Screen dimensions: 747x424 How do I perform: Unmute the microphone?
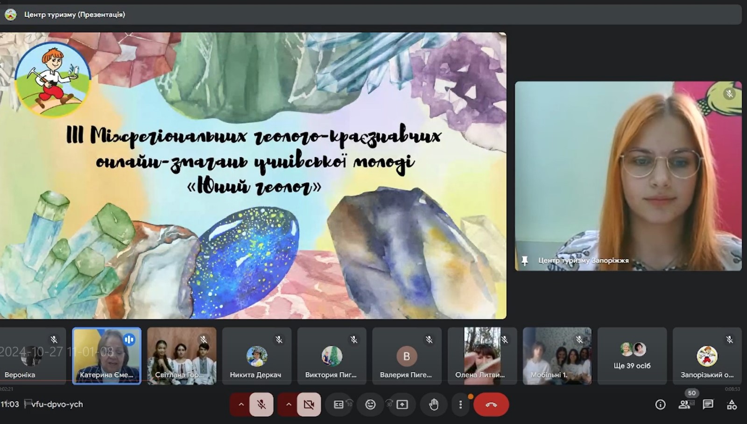tap(261, 404)
